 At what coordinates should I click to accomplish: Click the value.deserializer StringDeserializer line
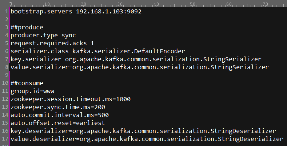pos(147,139)
